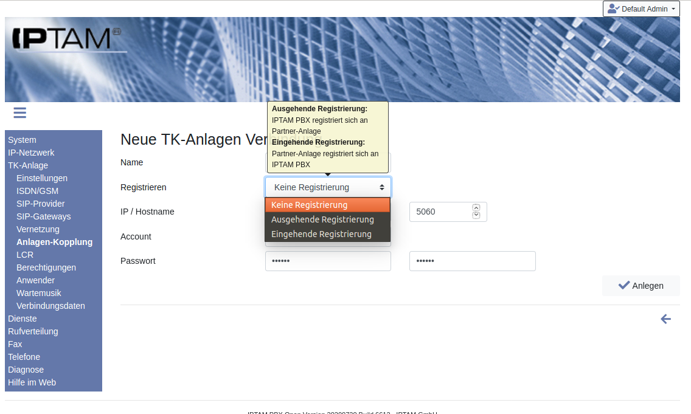Open SIP-Provider in the sidebar
The height and width of the screenshot is (414, 691).
tap(40, 204)
